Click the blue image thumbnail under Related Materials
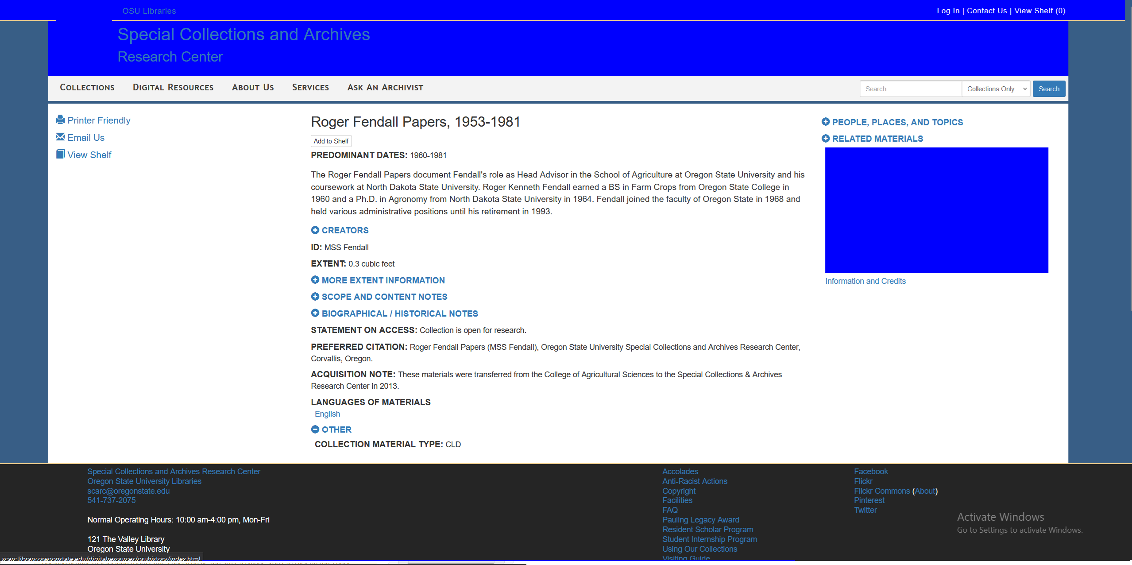The height and width of the screenshot is (565, 1132). pyautogui.click(x=936, y=210)
